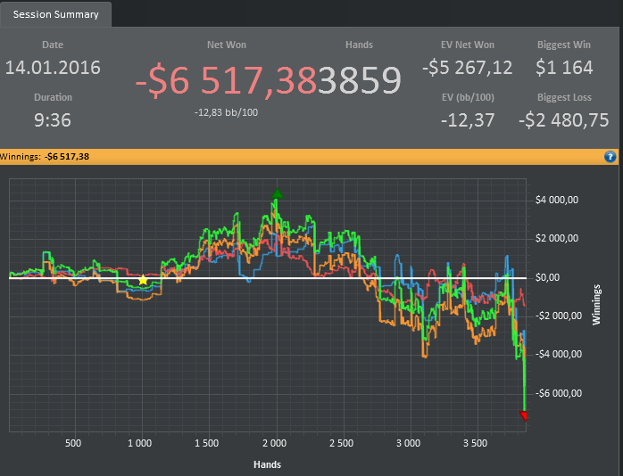Click the green peak triangle marker
This screenshot has height=476, width=623.
pyautogui.click(x=278, y=193)
